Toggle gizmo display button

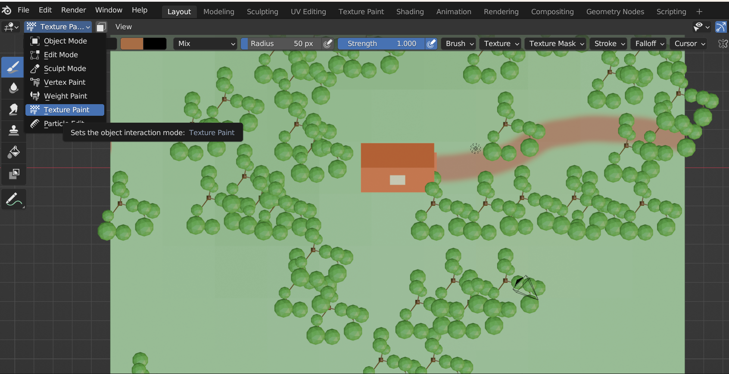(x=721, y=27)
